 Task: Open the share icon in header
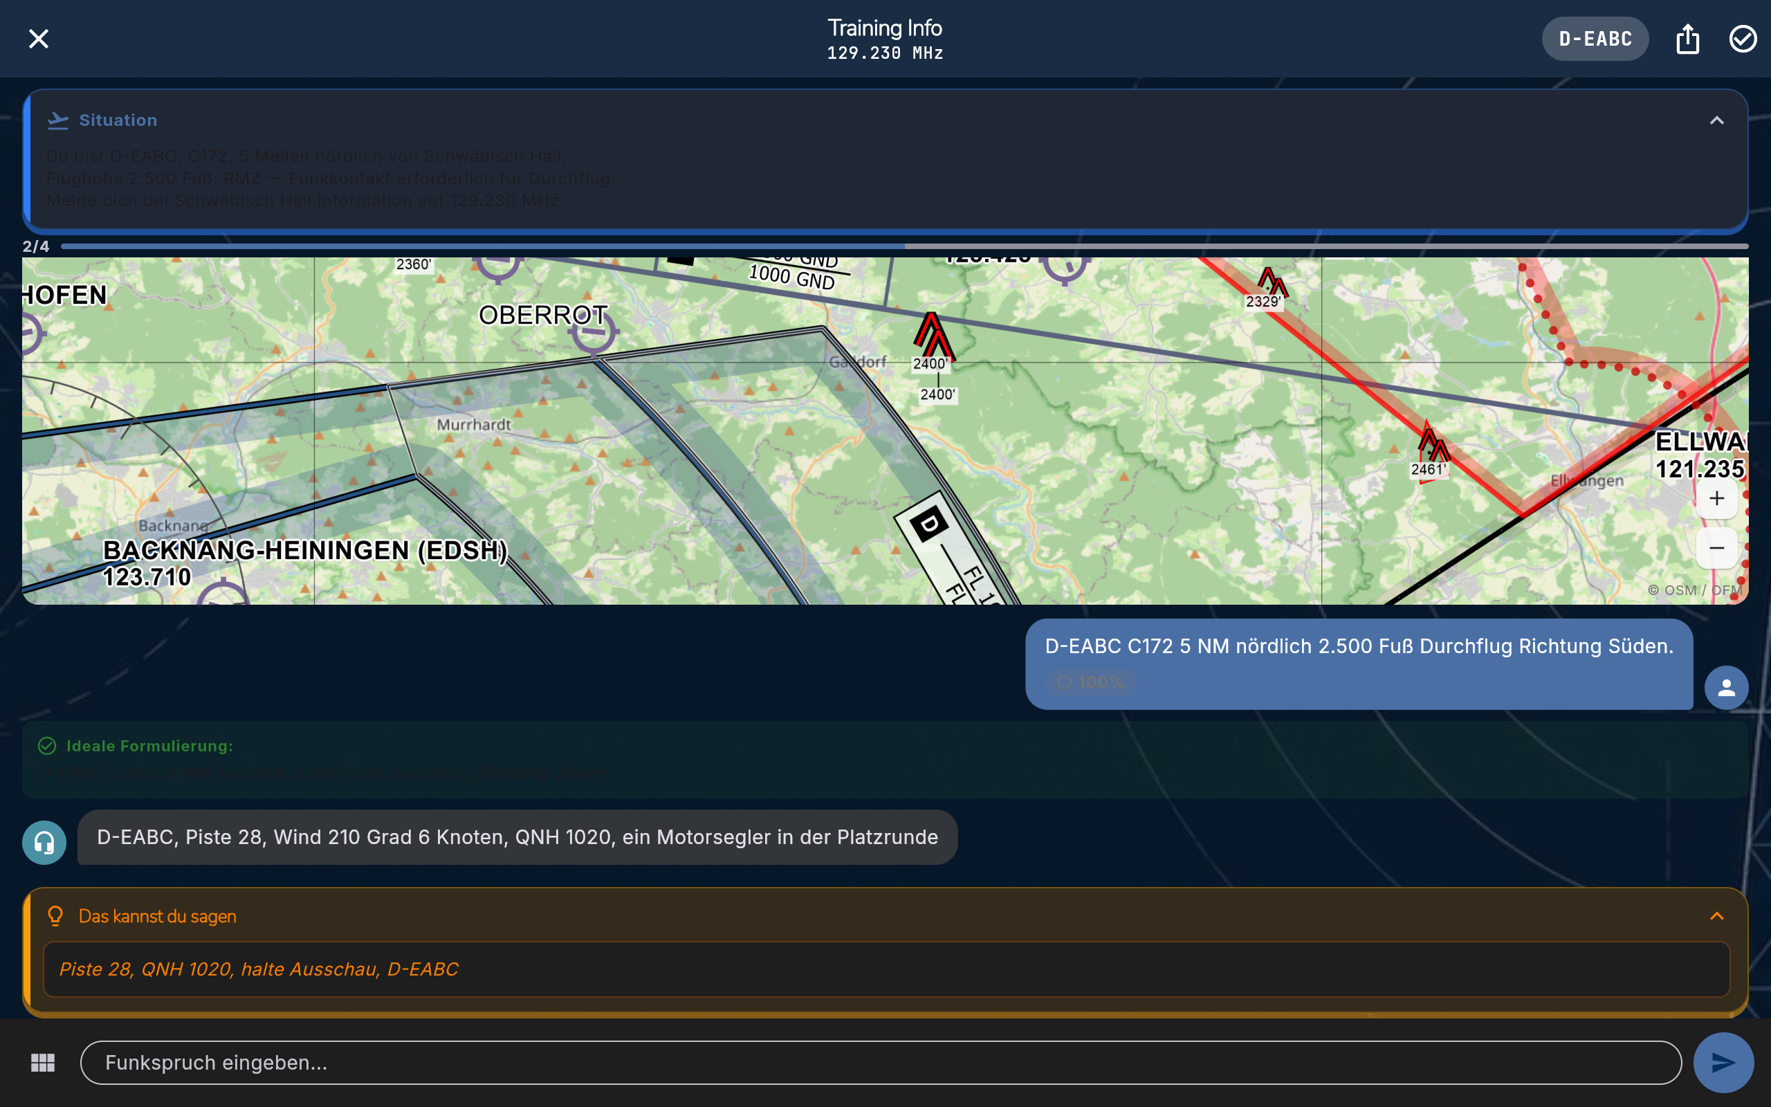pyautogui.click(x=1687, y=39)
